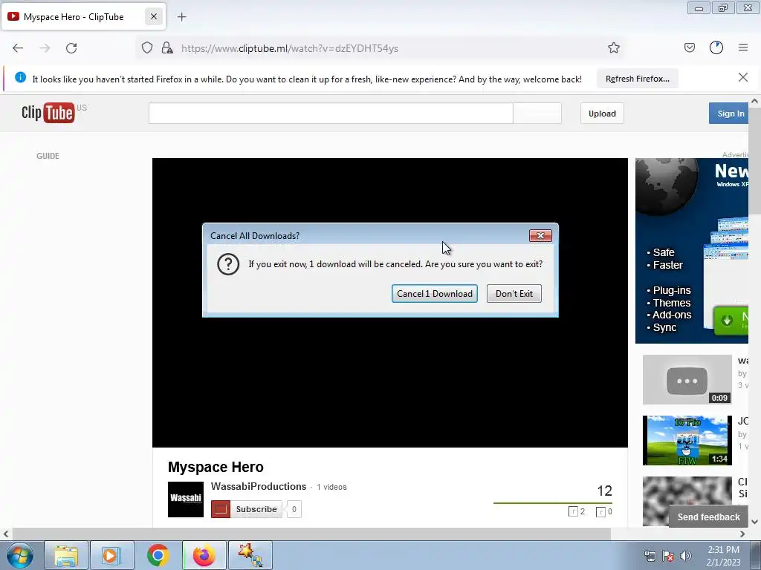
Task: View site security lock info
Action: (167, 48)
